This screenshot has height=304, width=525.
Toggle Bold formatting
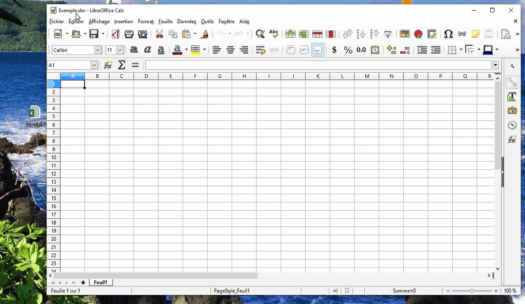(134, 50)
